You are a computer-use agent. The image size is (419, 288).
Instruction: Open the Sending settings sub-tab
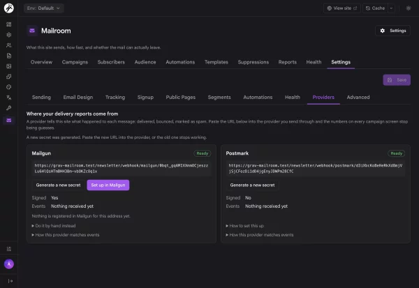tap(41, 97)
